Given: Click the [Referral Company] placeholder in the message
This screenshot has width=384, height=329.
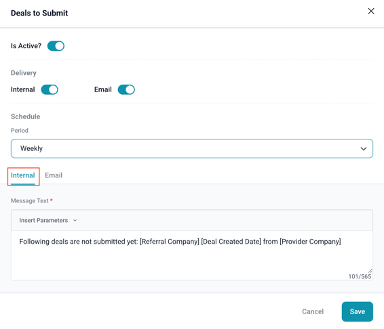Looking at the screenshot, I should point(170,242).
